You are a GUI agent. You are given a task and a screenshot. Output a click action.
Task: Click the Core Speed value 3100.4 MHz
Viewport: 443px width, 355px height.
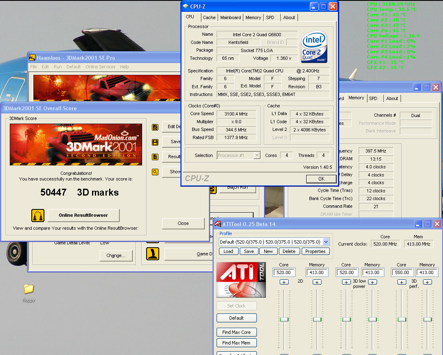(x=236, y=114)
